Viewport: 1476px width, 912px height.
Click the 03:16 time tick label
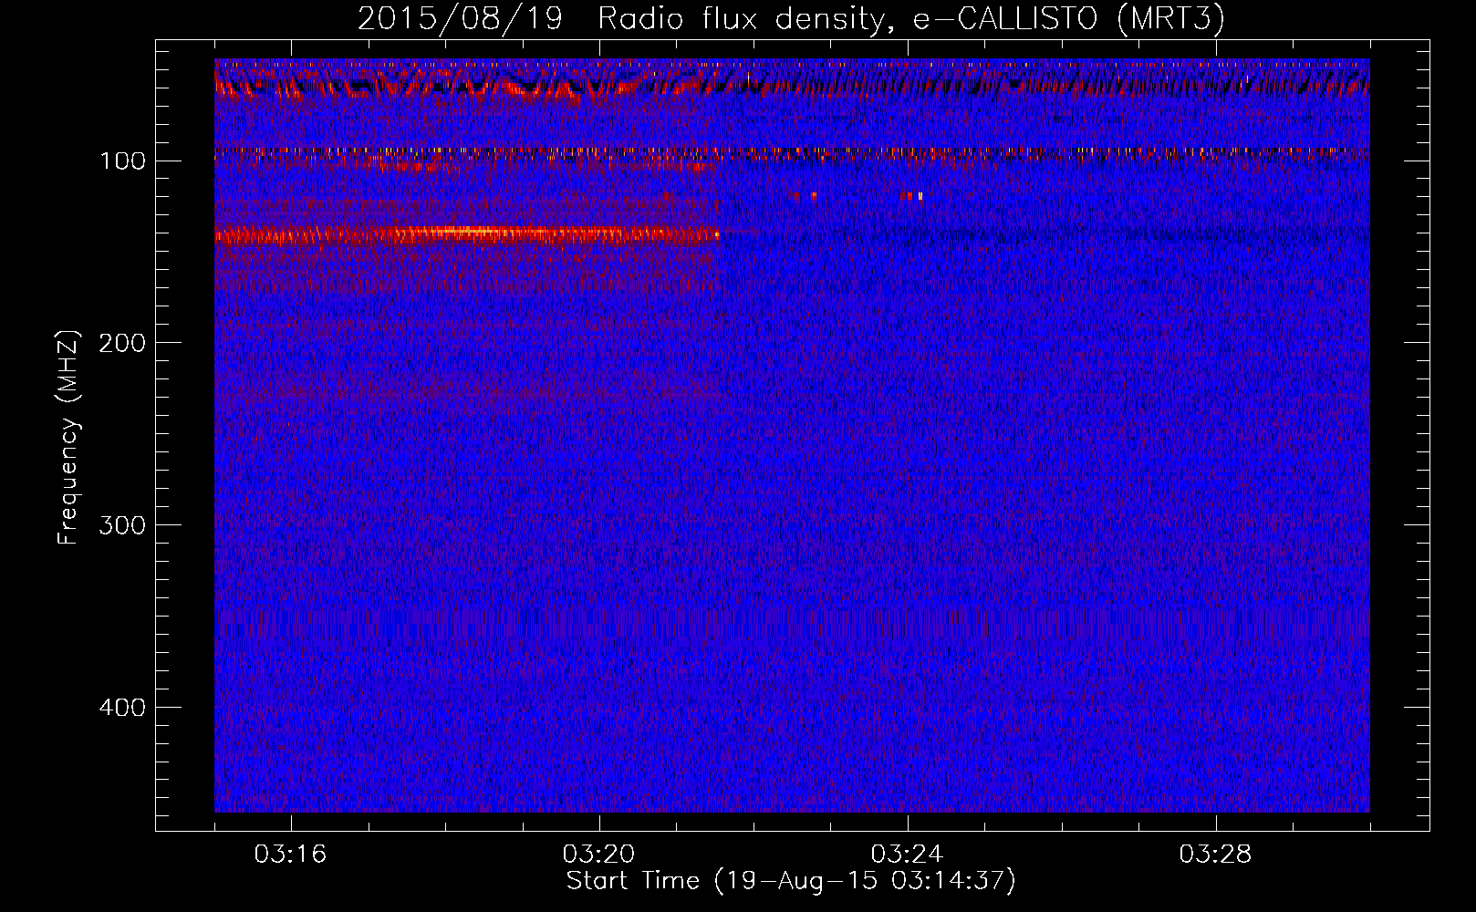(x=290, y=855)
